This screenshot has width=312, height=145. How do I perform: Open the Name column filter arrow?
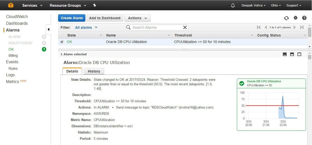tap(169, 35)
